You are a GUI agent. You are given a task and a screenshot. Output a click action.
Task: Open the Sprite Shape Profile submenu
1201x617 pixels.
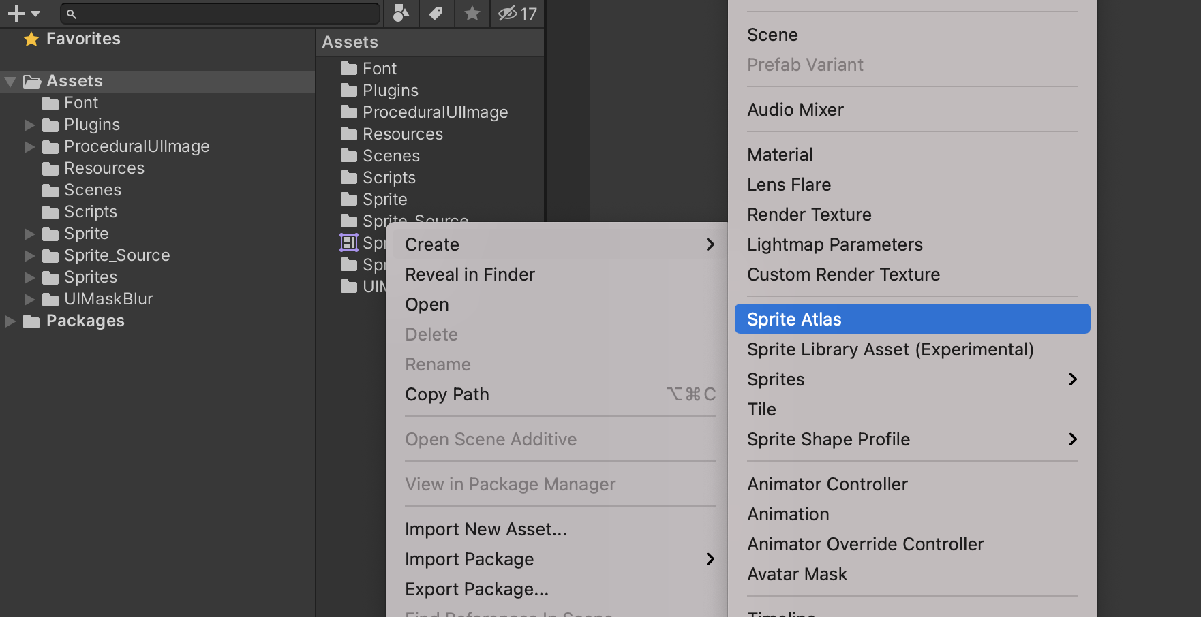click(x=912, y=439)
